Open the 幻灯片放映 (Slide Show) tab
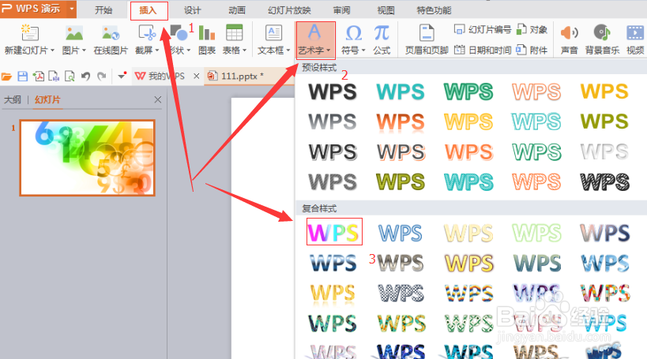The height and width of the screenshot is (359, 647). (289, 10)
